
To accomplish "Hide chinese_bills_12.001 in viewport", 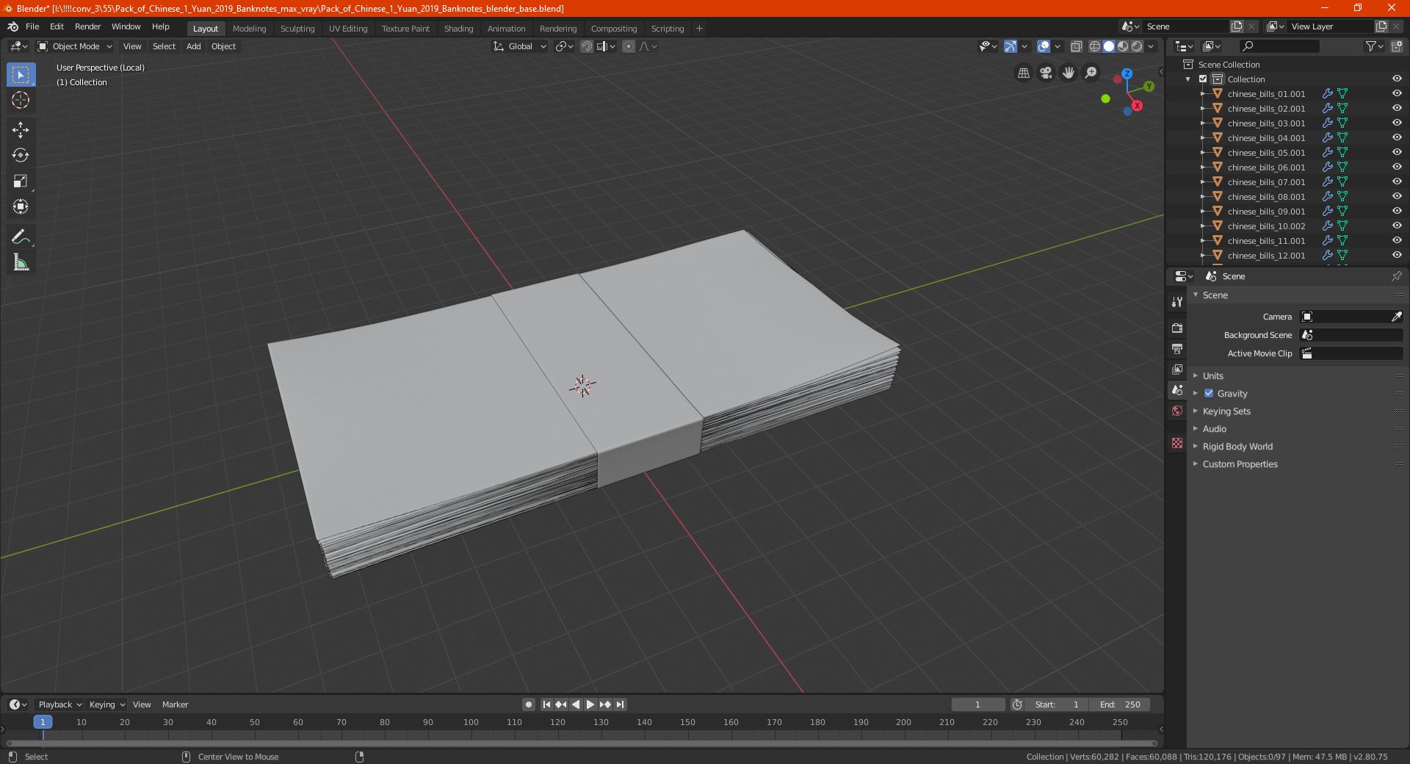I will [x=1397, y=256].
